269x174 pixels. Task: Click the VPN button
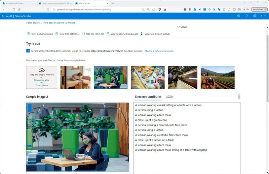coord(246,9)
